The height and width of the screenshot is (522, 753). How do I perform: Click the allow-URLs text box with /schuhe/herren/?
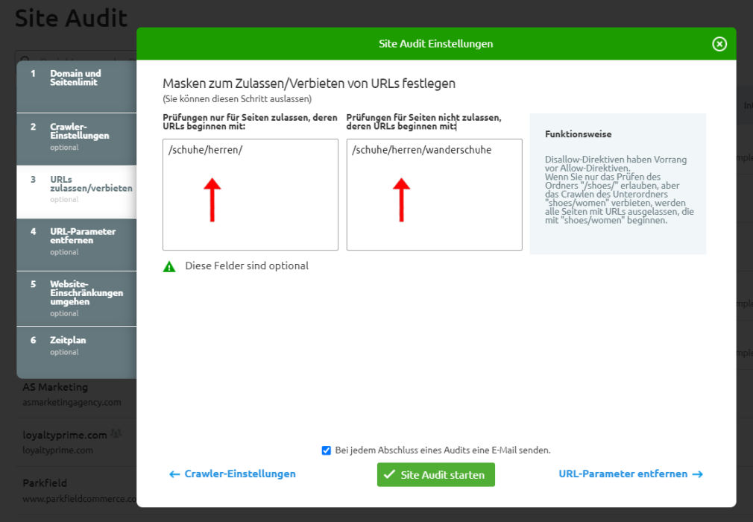tap(250, 194)
